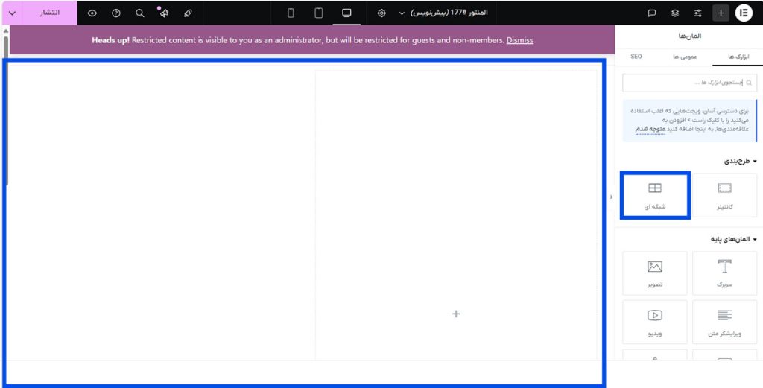The height and width of the screenshot is (388, 763).
Task: Open the notes comment icon
Action: pyautogui.click(x=651, y=13)
